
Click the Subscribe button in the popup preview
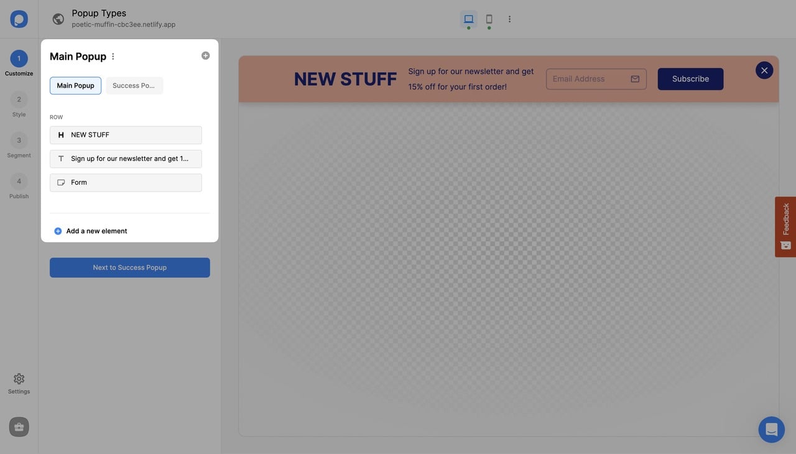[x=690, y=78]
